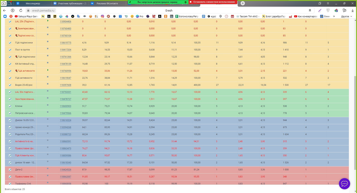
Task: Click the Yandex home button
Action: [x=12, y=10]
